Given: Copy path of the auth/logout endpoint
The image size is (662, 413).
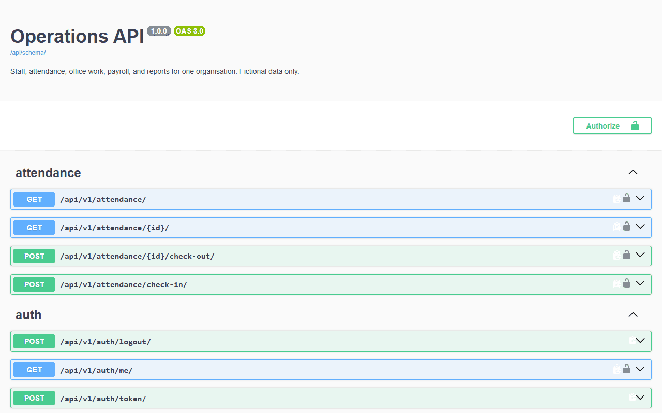Looking at the screenshot, I should 632,341.
